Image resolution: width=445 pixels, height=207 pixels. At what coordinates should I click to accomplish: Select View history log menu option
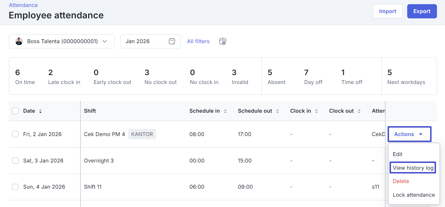tap(413, 168)
